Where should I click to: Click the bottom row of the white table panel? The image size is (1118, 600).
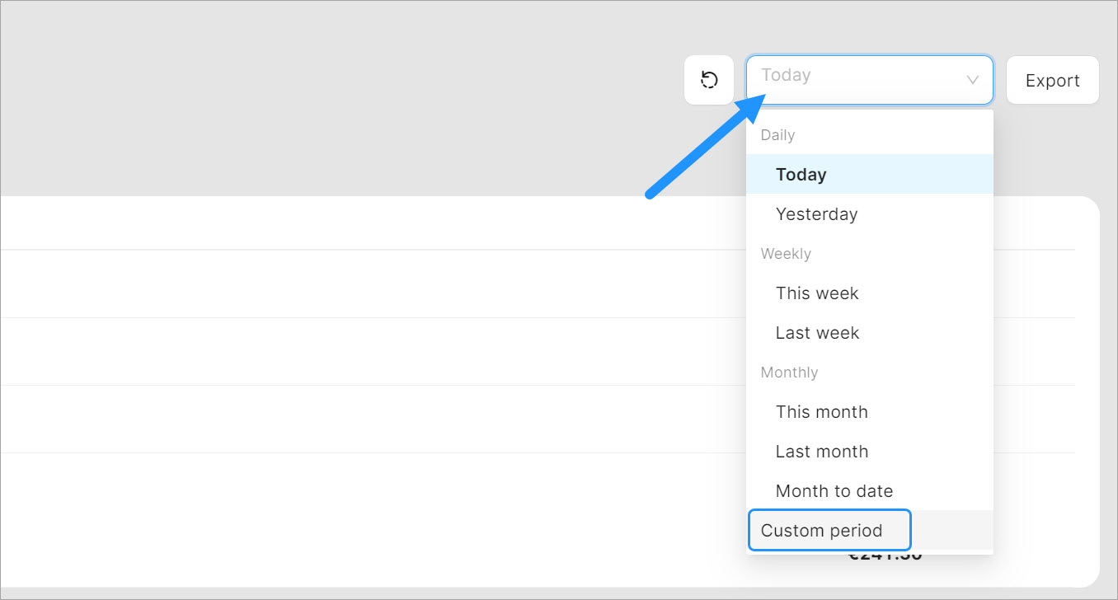point(371,519)
